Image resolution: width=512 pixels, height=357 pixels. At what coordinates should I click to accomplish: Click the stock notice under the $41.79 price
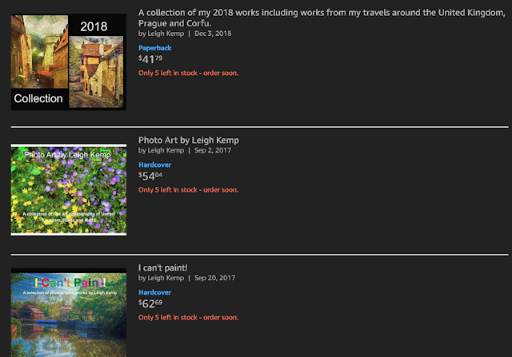tap(188, 73)
